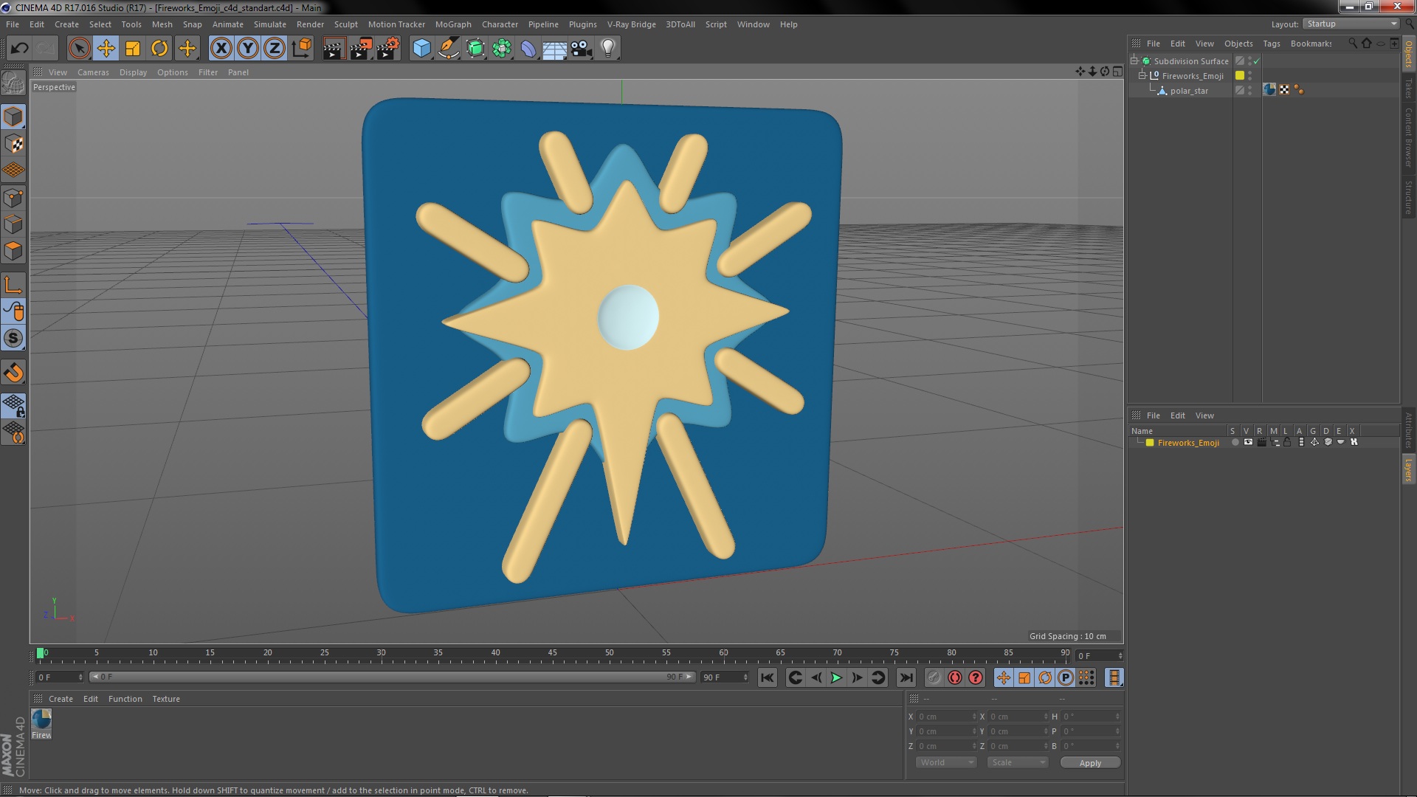Image resolution: width=1417 pixels, height=797 pixels.
Task: Click the Record Active Objects button
Action: coord(934,677)
